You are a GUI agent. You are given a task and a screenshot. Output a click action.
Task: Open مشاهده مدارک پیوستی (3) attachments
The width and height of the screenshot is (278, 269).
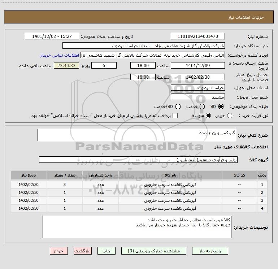click(154, 251)
